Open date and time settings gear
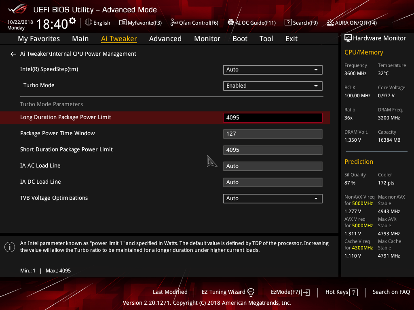 pyautogui.click(x=72, y=21)
